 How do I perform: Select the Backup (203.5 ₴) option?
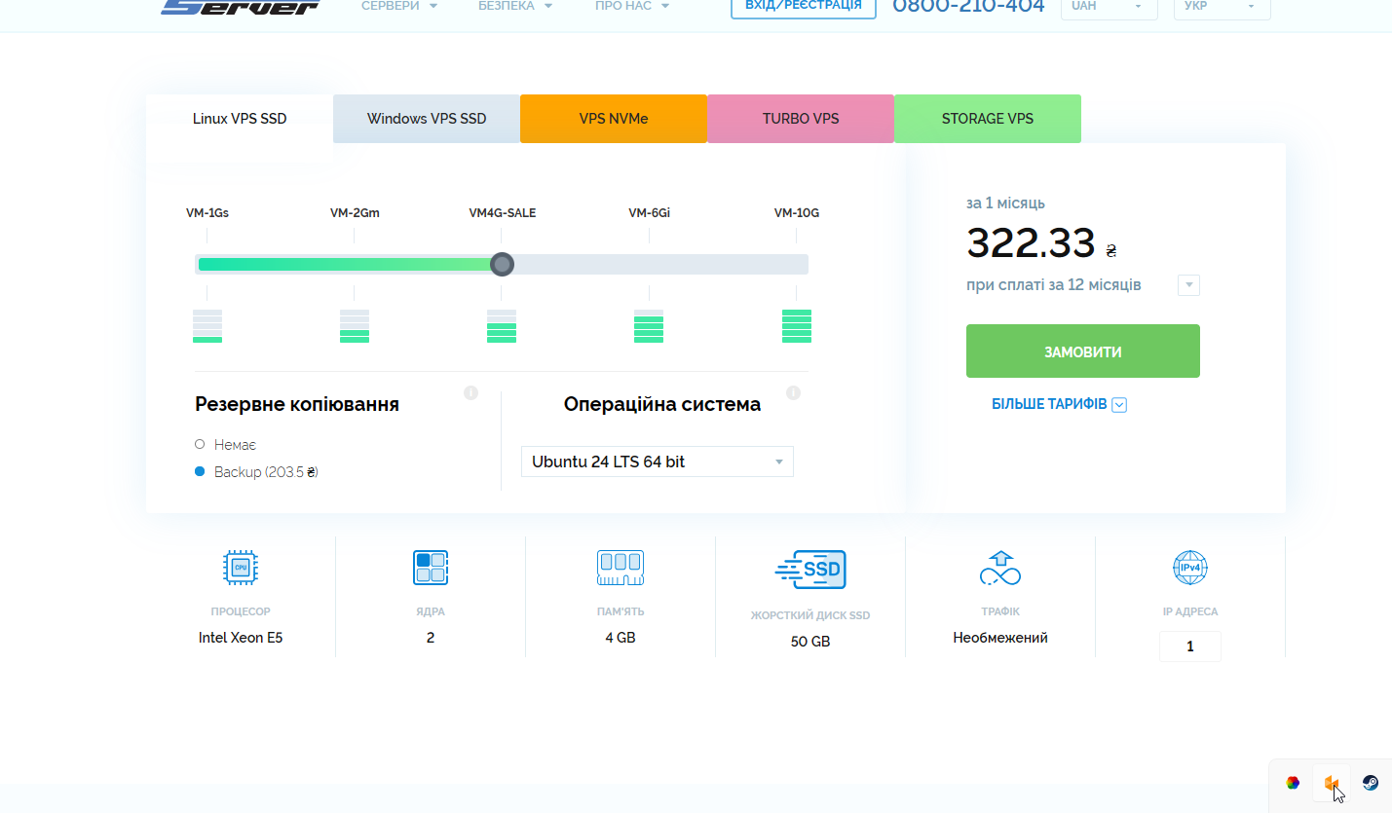(x=256, y=471)
